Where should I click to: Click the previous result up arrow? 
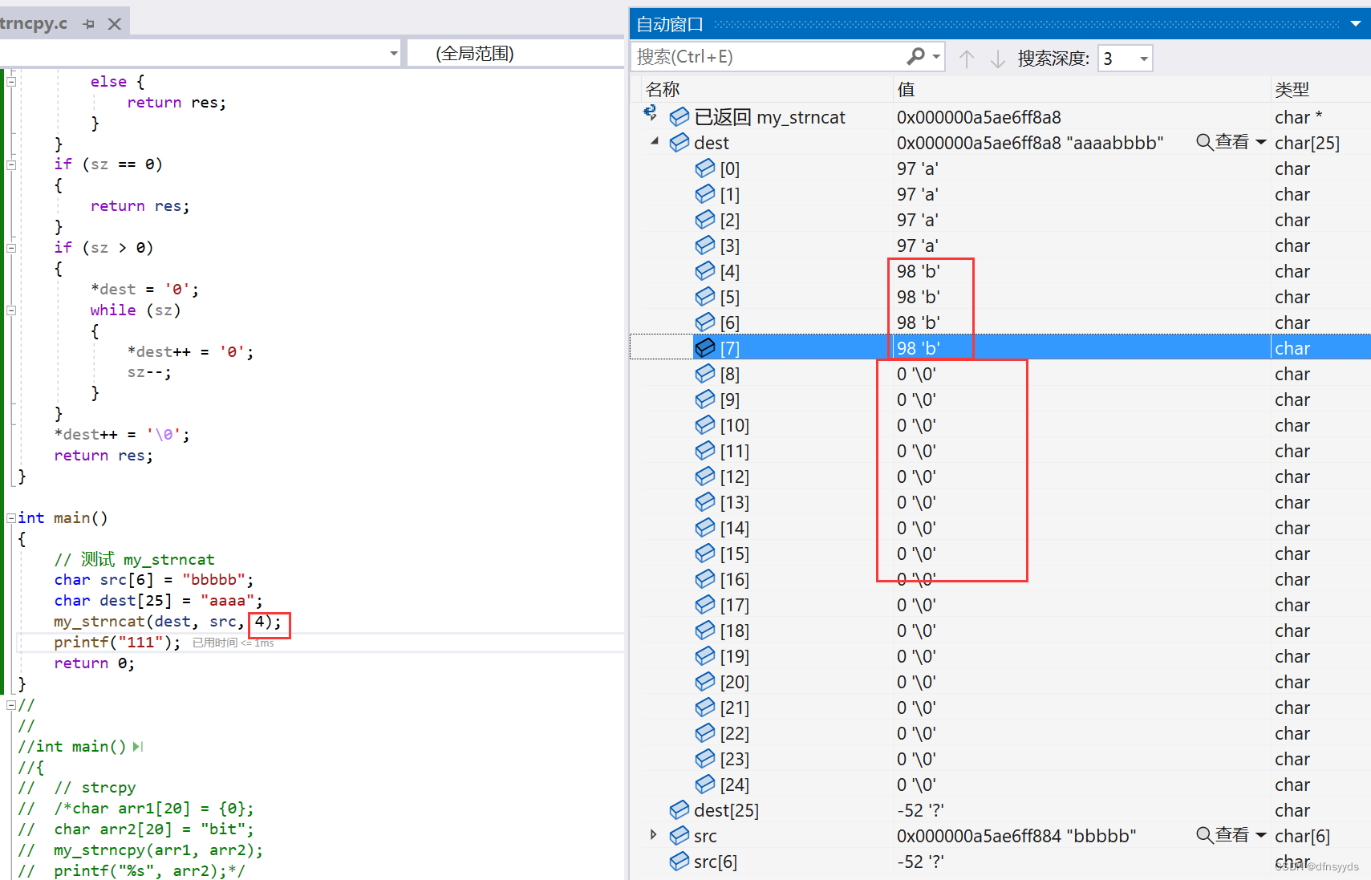click(967, 59)
